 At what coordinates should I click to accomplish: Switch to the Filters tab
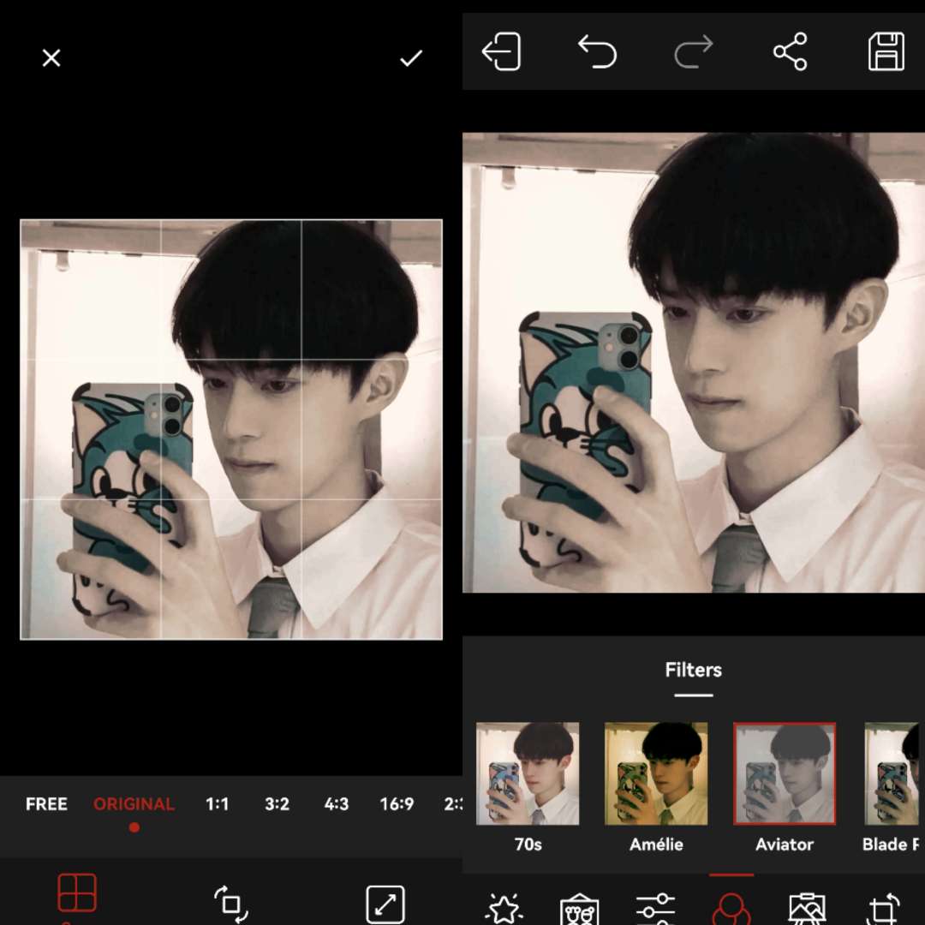693,671
